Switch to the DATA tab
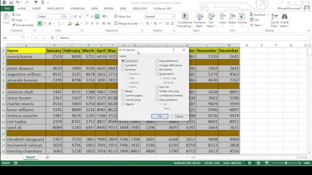312x175 pixels. pos(94,9)
